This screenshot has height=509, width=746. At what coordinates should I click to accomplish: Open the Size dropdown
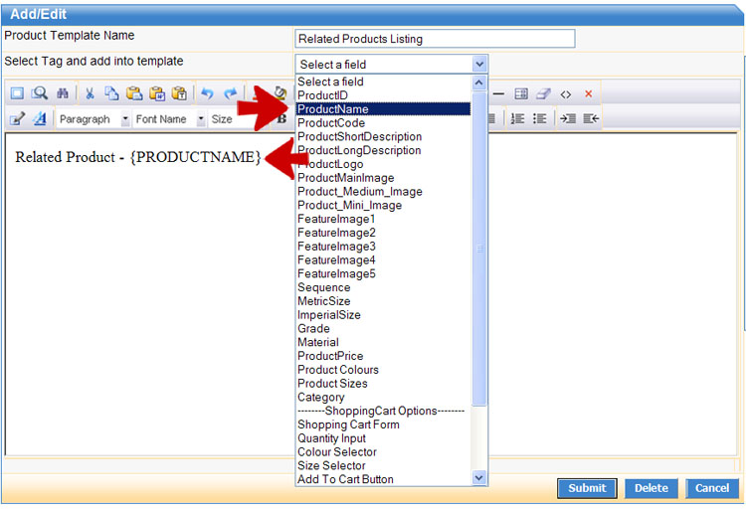tap(222, 119)
